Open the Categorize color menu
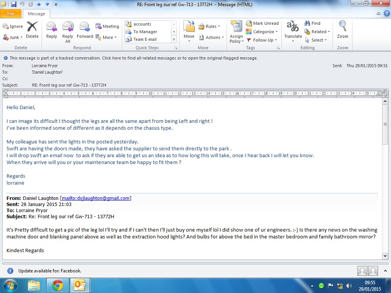Screen dimensions: 391x293 coord(262,32)
